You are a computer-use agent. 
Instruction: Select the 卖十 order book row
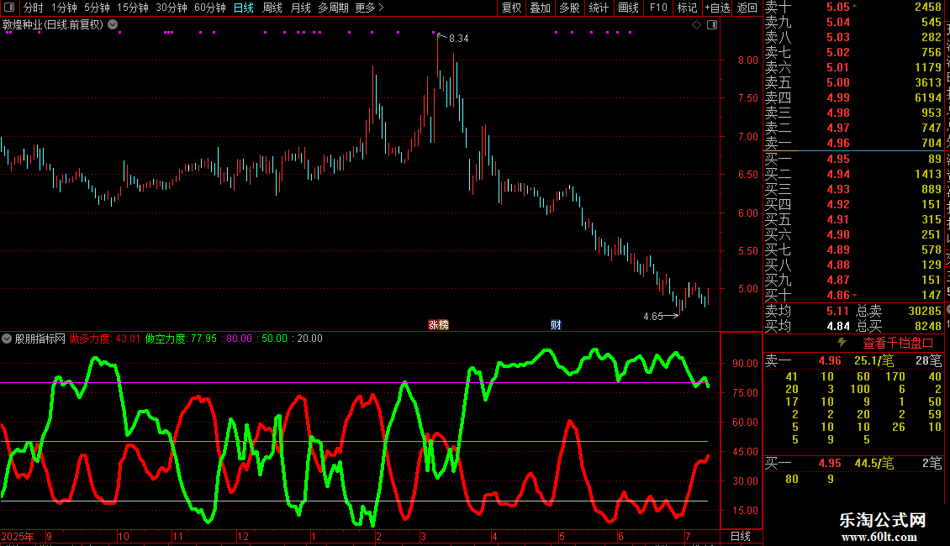point(853,8)
